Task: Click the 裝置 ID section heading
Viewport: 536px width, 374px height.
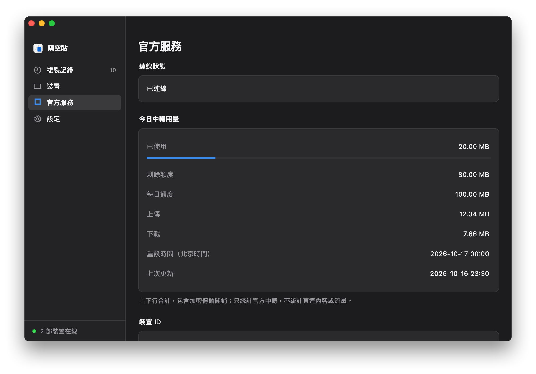Action: tap(150, 322)
